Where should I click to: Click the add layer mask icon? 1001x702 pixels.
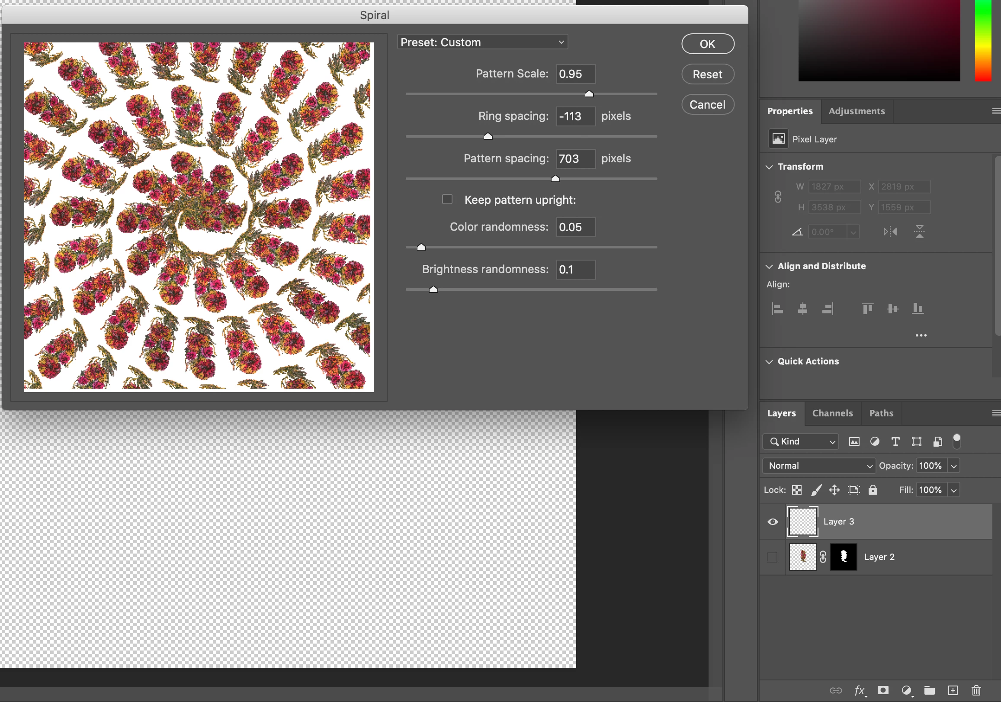coord(883,690)
